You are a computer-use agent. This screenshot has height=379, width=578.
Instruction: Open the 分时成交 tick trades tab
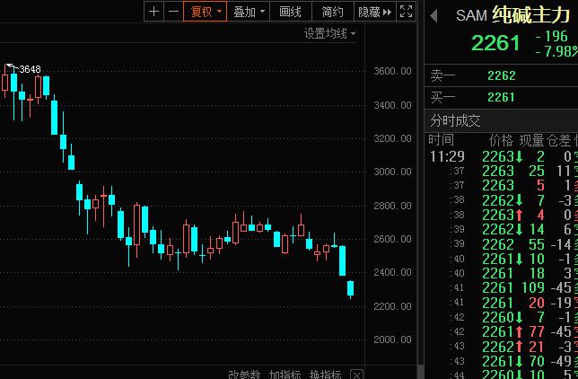tap(455, 120)
